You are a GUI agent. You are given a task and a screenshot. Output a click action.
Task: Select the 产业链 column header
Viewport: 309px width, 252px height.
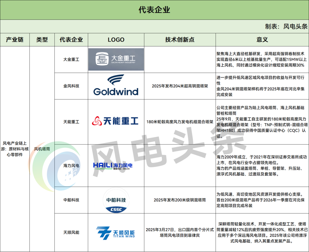(x=15, y=40)
